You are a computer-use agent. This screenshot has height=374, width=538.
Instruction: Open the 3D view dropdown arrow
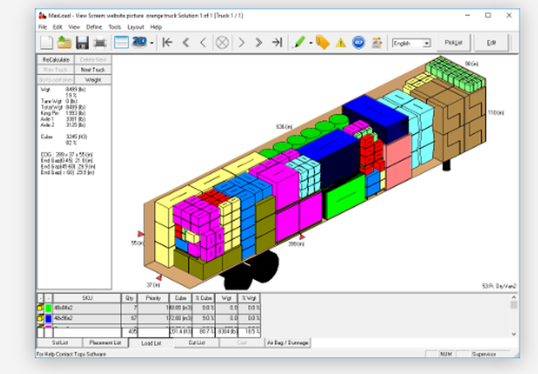[x=152, y=43]
